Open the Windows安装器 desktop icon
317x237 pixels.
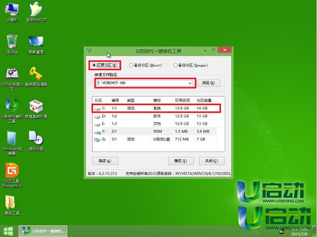pyautogui.click(x=12, y=143)
